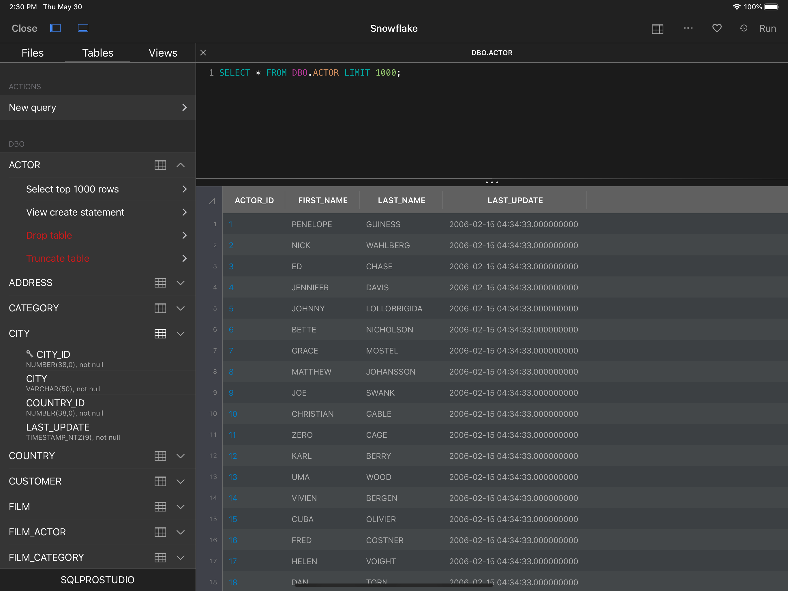Expand the ADDRESS table chevron
788x591 pixels.
pyautogui.click(x=181, y=283)
